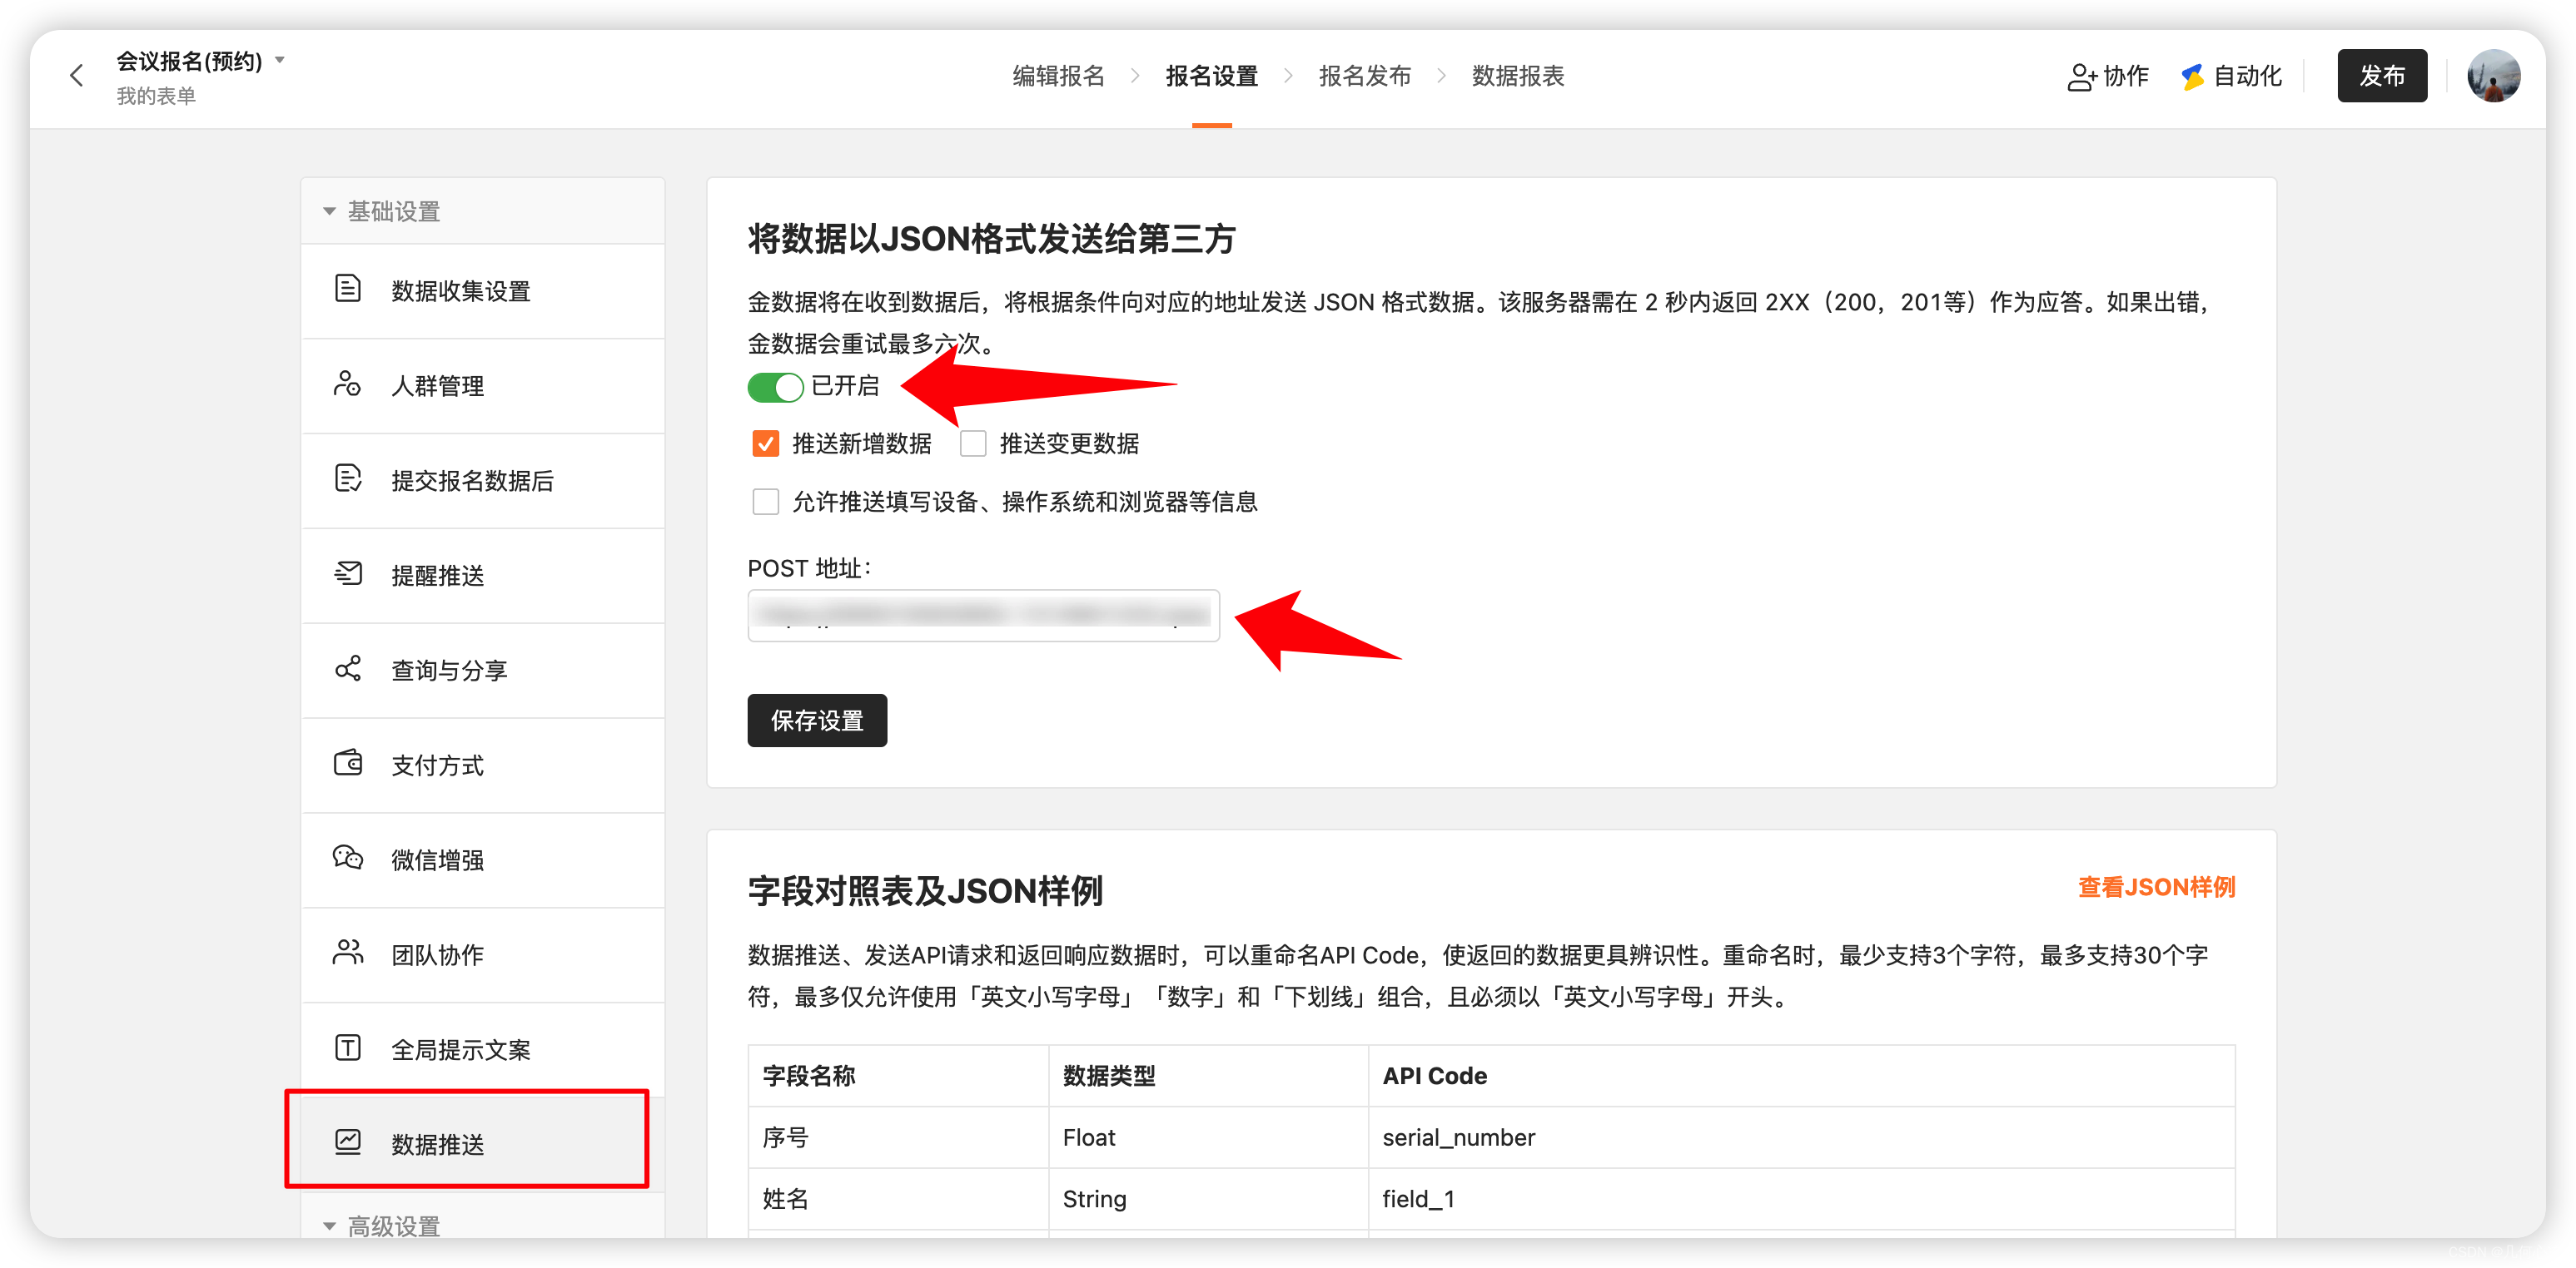Screen dimensions: 2576x1268
Task: Check 允许推送填写设备 information checkbox
Action: [765, 502]
